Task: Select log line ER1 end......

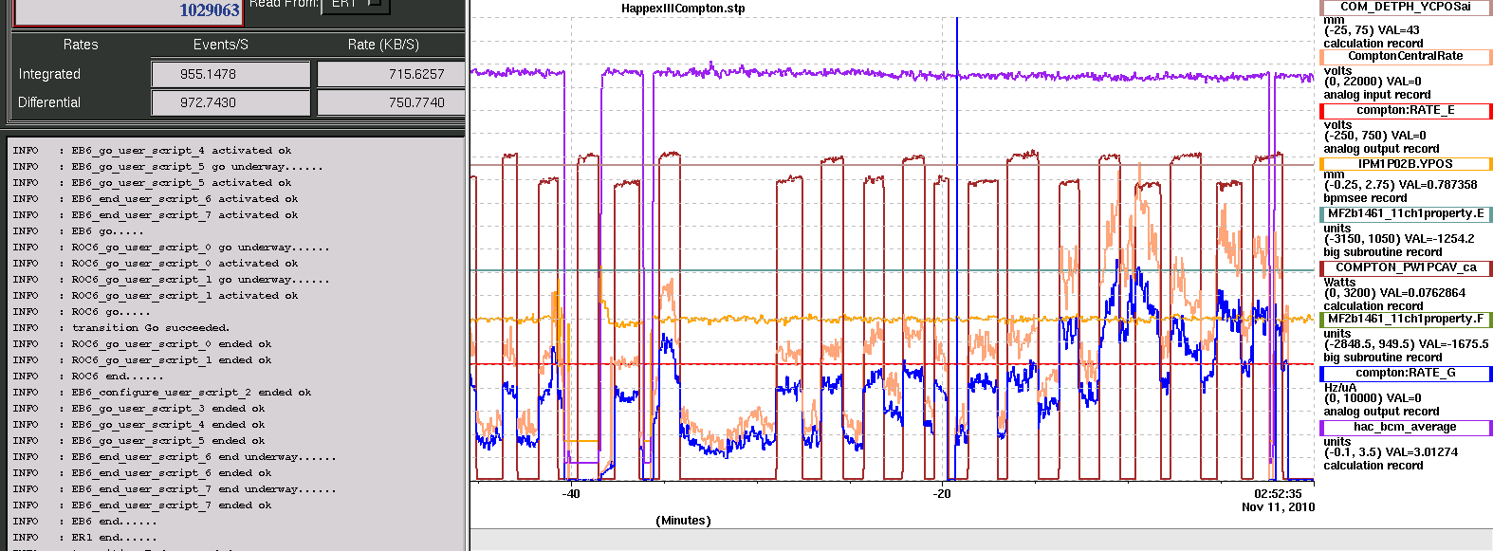Action: coord(84,537)
